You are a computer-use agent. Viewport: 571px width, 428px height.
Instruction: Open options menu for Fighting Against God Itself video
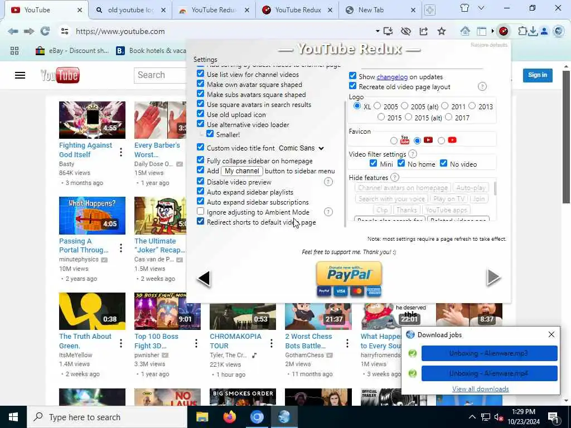point(121,152)
